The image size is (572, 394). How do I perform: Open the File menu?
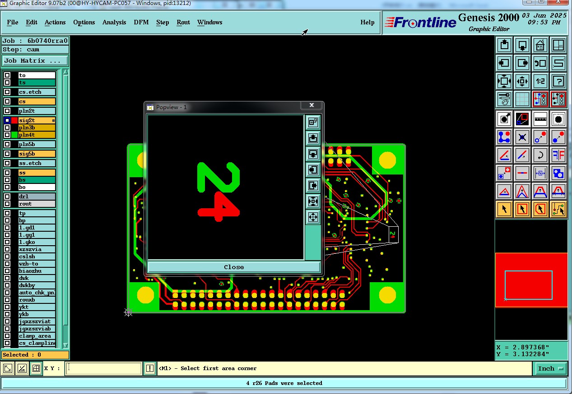coord(13,22)
